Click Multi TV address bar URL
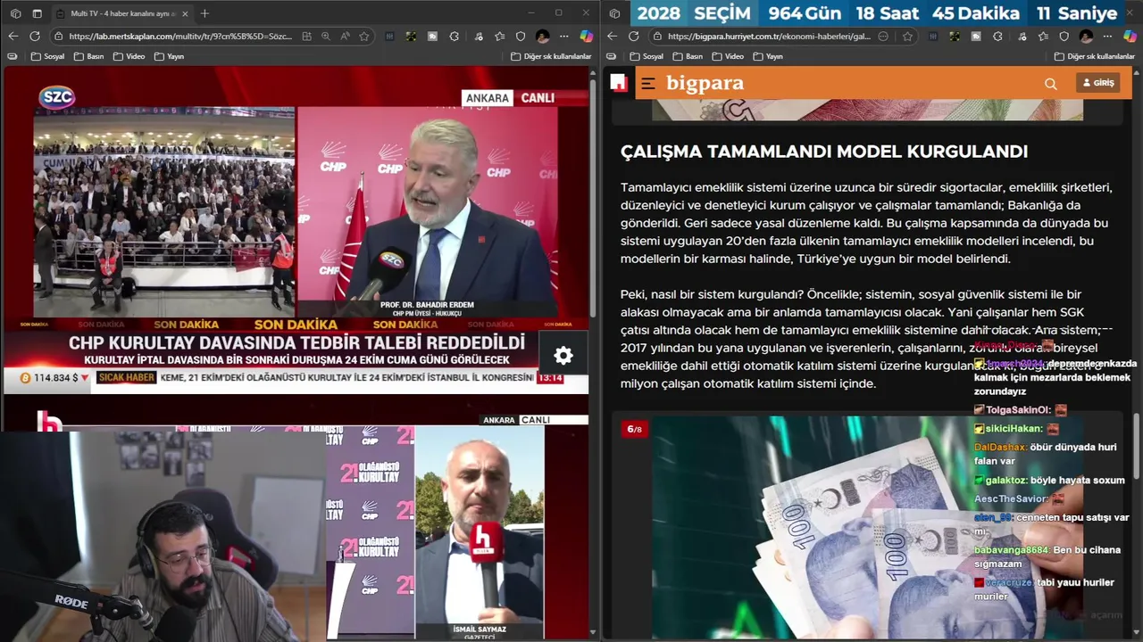This screenshot has height=642, width=1143. (x=180, y=37)
